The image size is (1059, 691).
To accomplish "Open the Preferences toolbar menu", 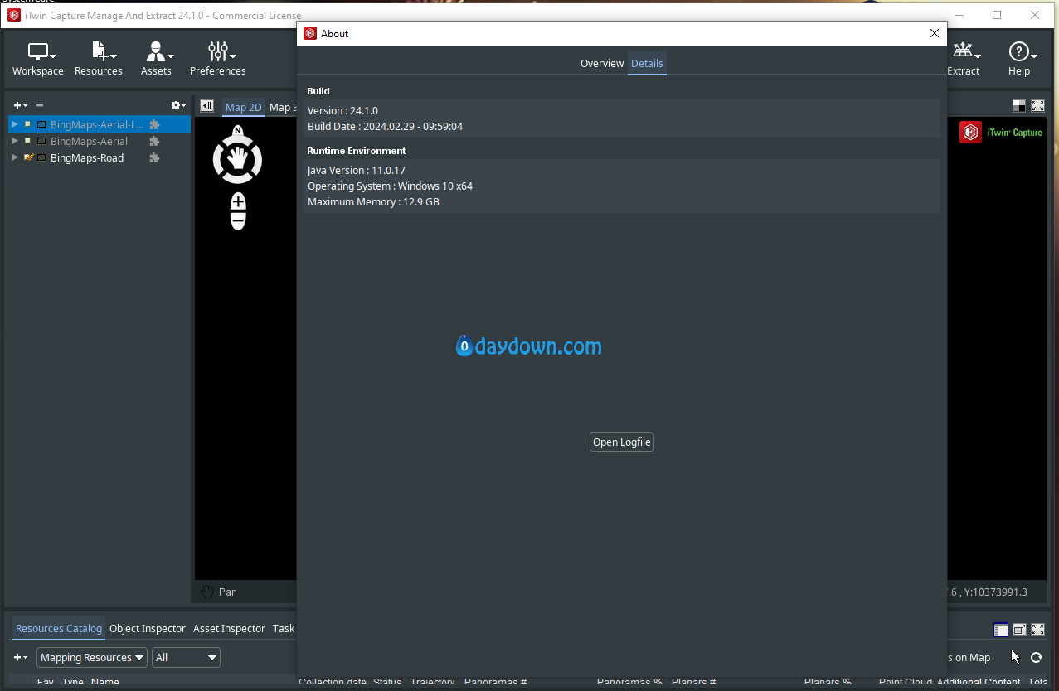I will tap(218, 59).
